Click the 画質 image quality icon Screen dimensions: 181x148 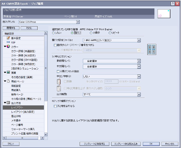[8, 72]
